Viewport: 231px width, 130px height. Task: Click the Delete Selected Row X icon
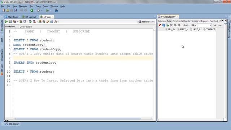[171, 25]
